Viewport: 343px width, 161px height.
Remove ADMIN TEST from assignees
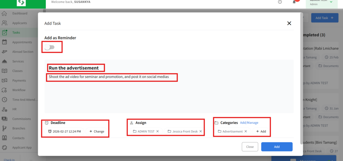[x=157, y=132]
